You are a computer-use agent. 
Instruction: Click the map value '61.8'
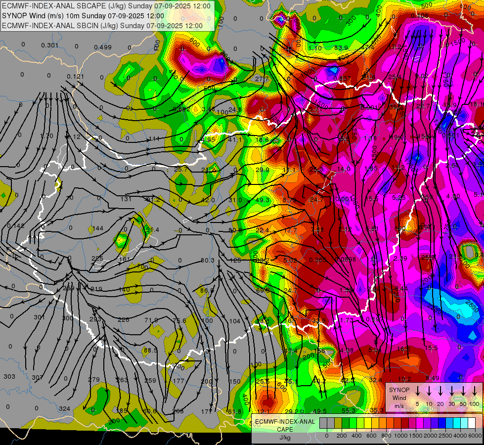pyautogui.click(x=234, y=411)
